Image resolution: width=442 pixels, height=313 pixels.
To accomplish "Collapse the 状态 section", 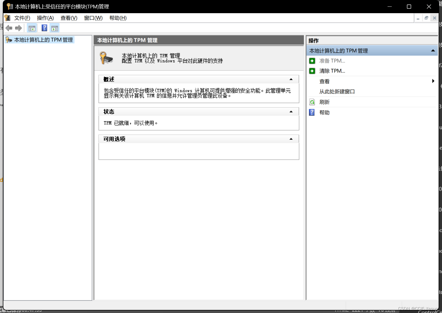I will pyautogui.click(x=291, y=112).
